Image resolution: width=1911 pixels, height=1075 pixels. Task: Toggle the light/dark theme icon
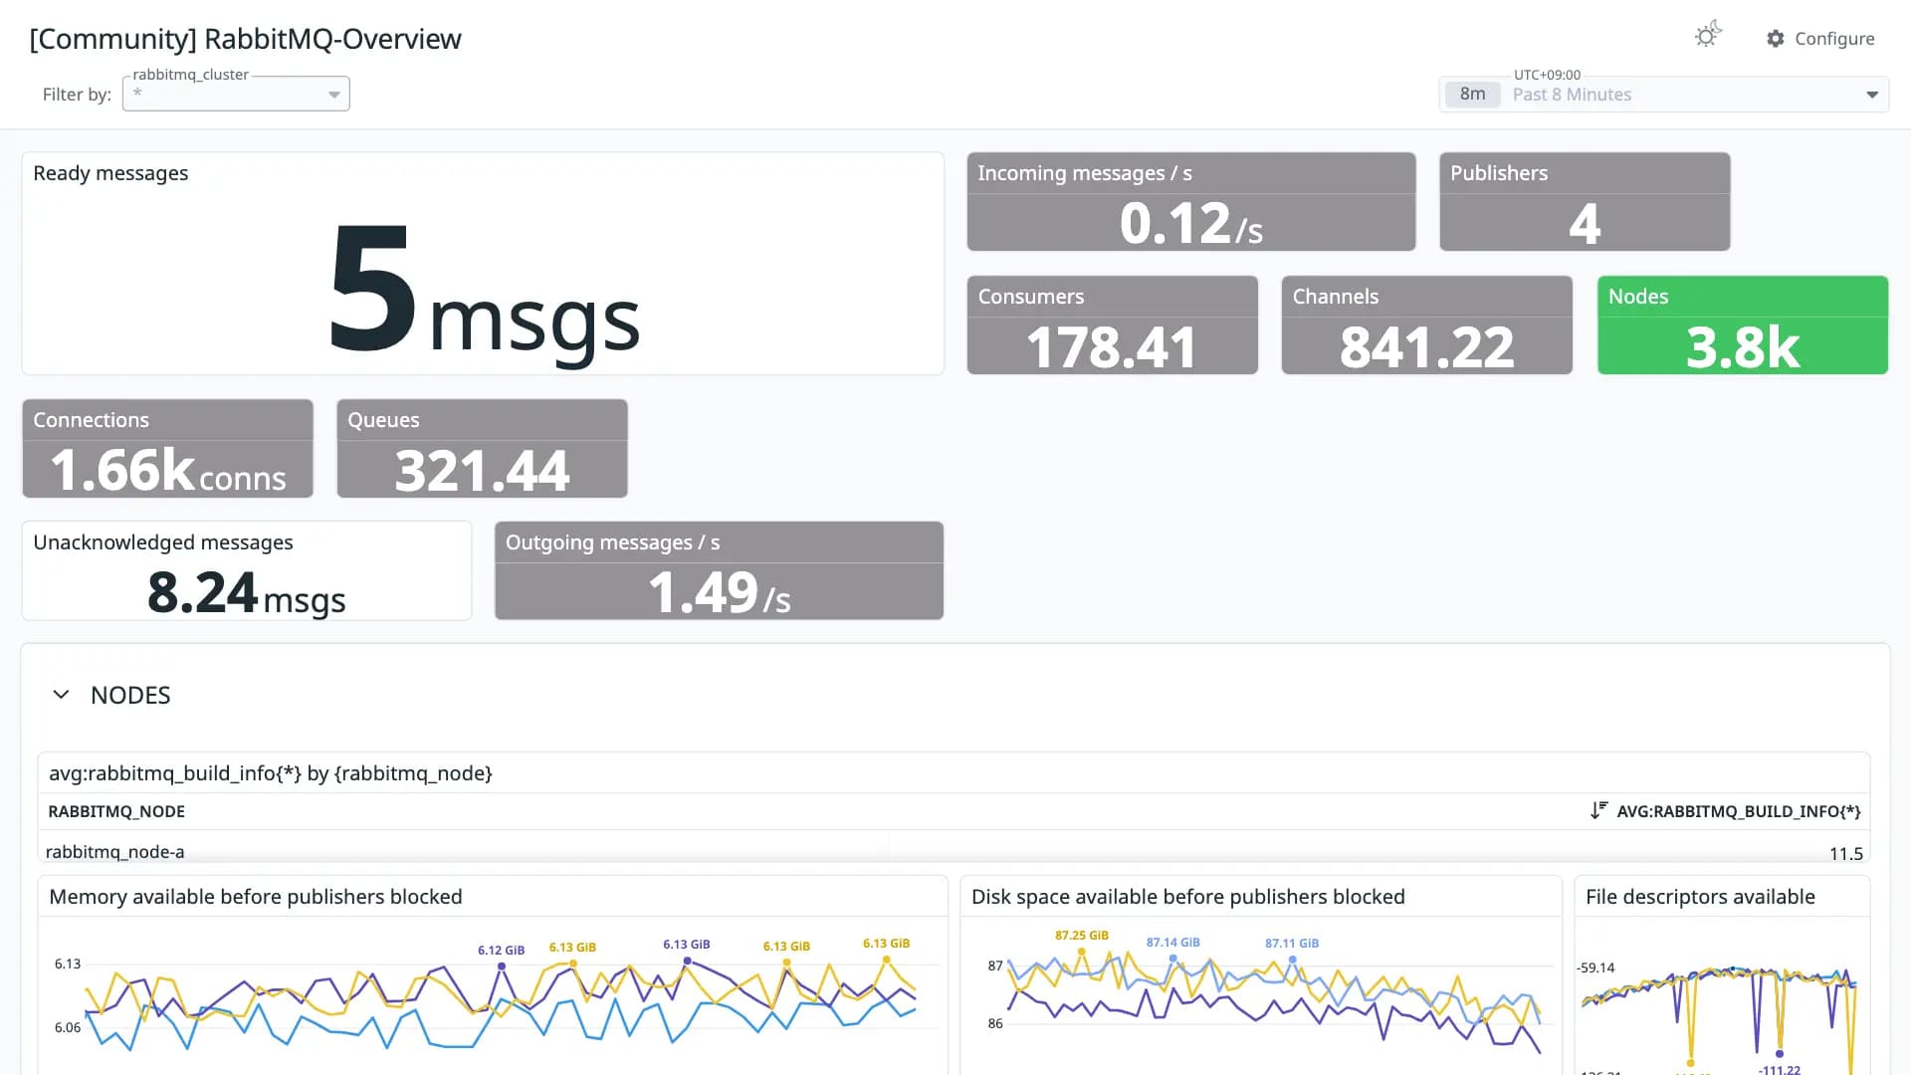(x=1708, y=36)
